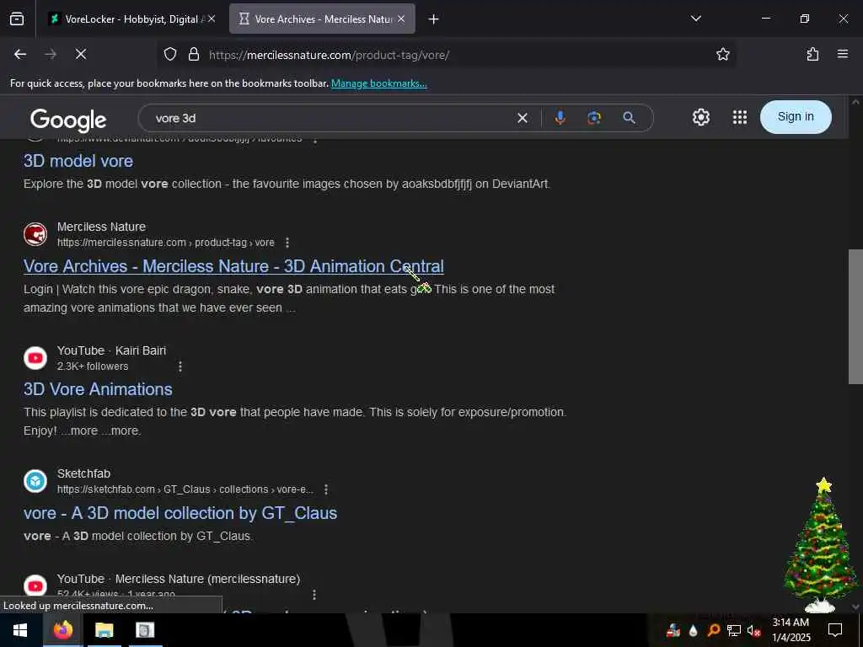Switch to the VoreLocker browser tab

(x=132, y=19)
